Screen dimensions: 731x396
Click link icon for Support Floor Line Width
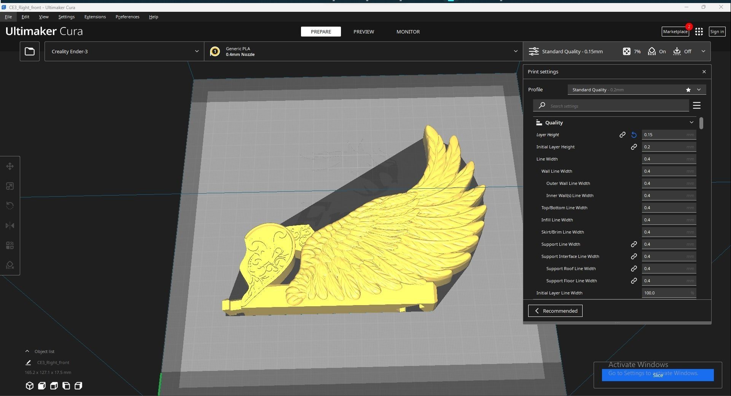click(x=634, y=281)
